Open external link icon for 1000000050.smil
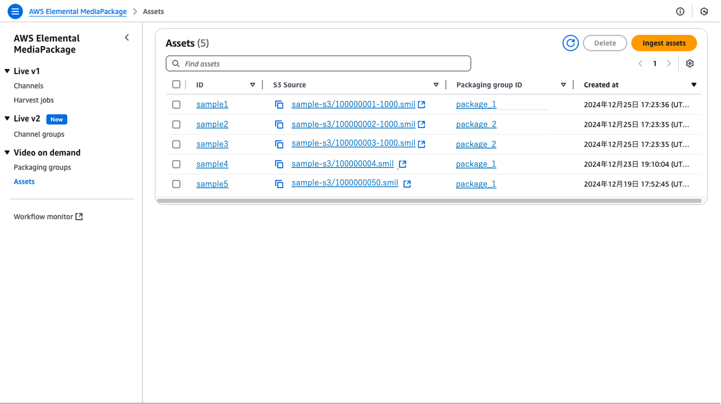This screenshot has width=721, height=404. (x=407, y=184)
